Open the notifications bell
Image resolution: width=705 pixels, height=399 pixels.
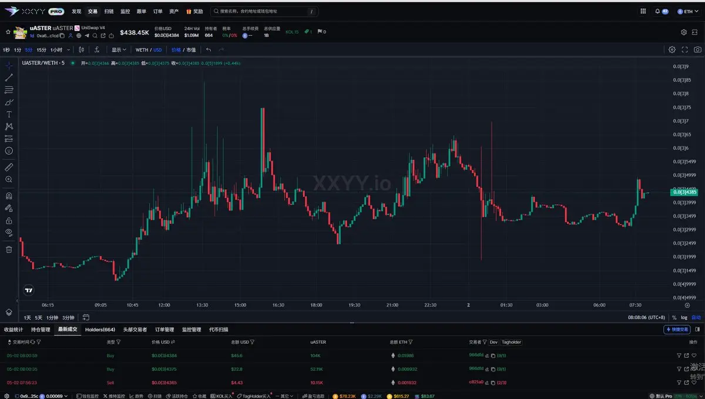tap(657, 11)
